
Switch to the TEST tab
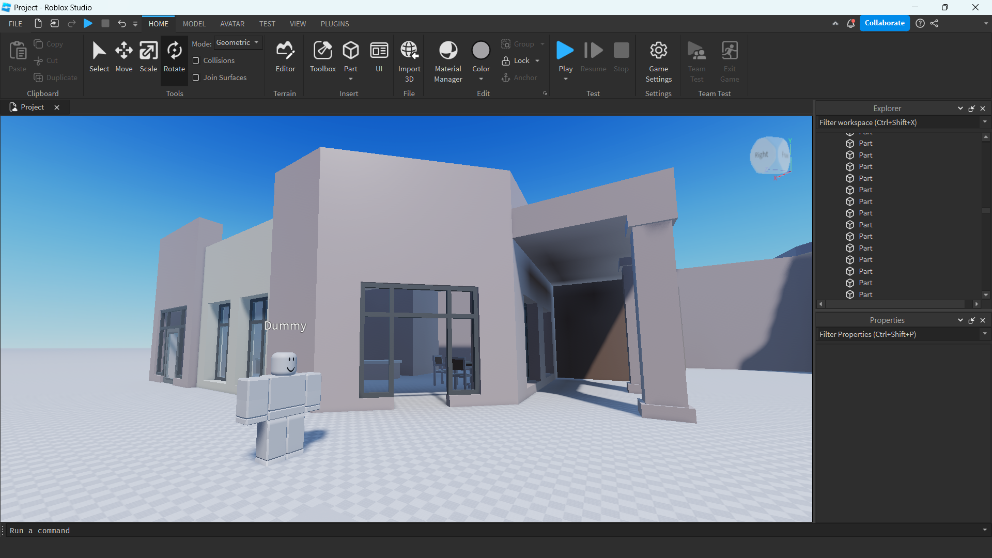tap(267, 24)
